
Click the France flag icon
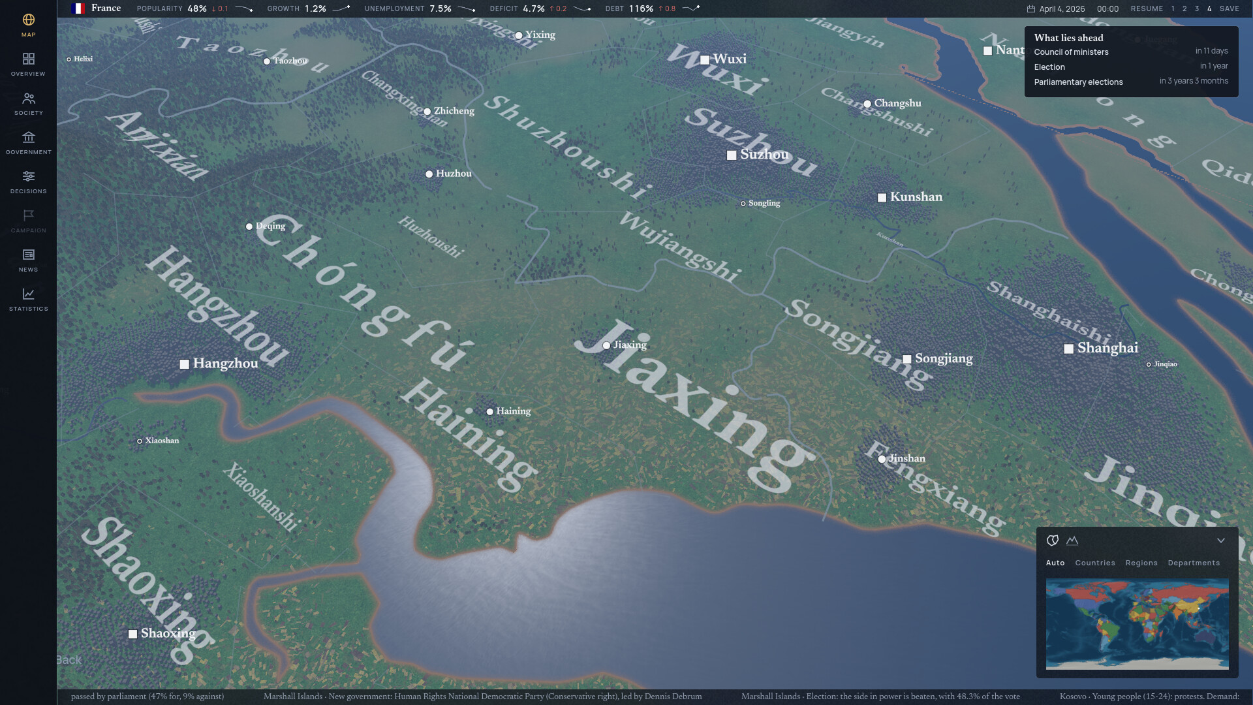pyautogui.click(x=78, y=8)
